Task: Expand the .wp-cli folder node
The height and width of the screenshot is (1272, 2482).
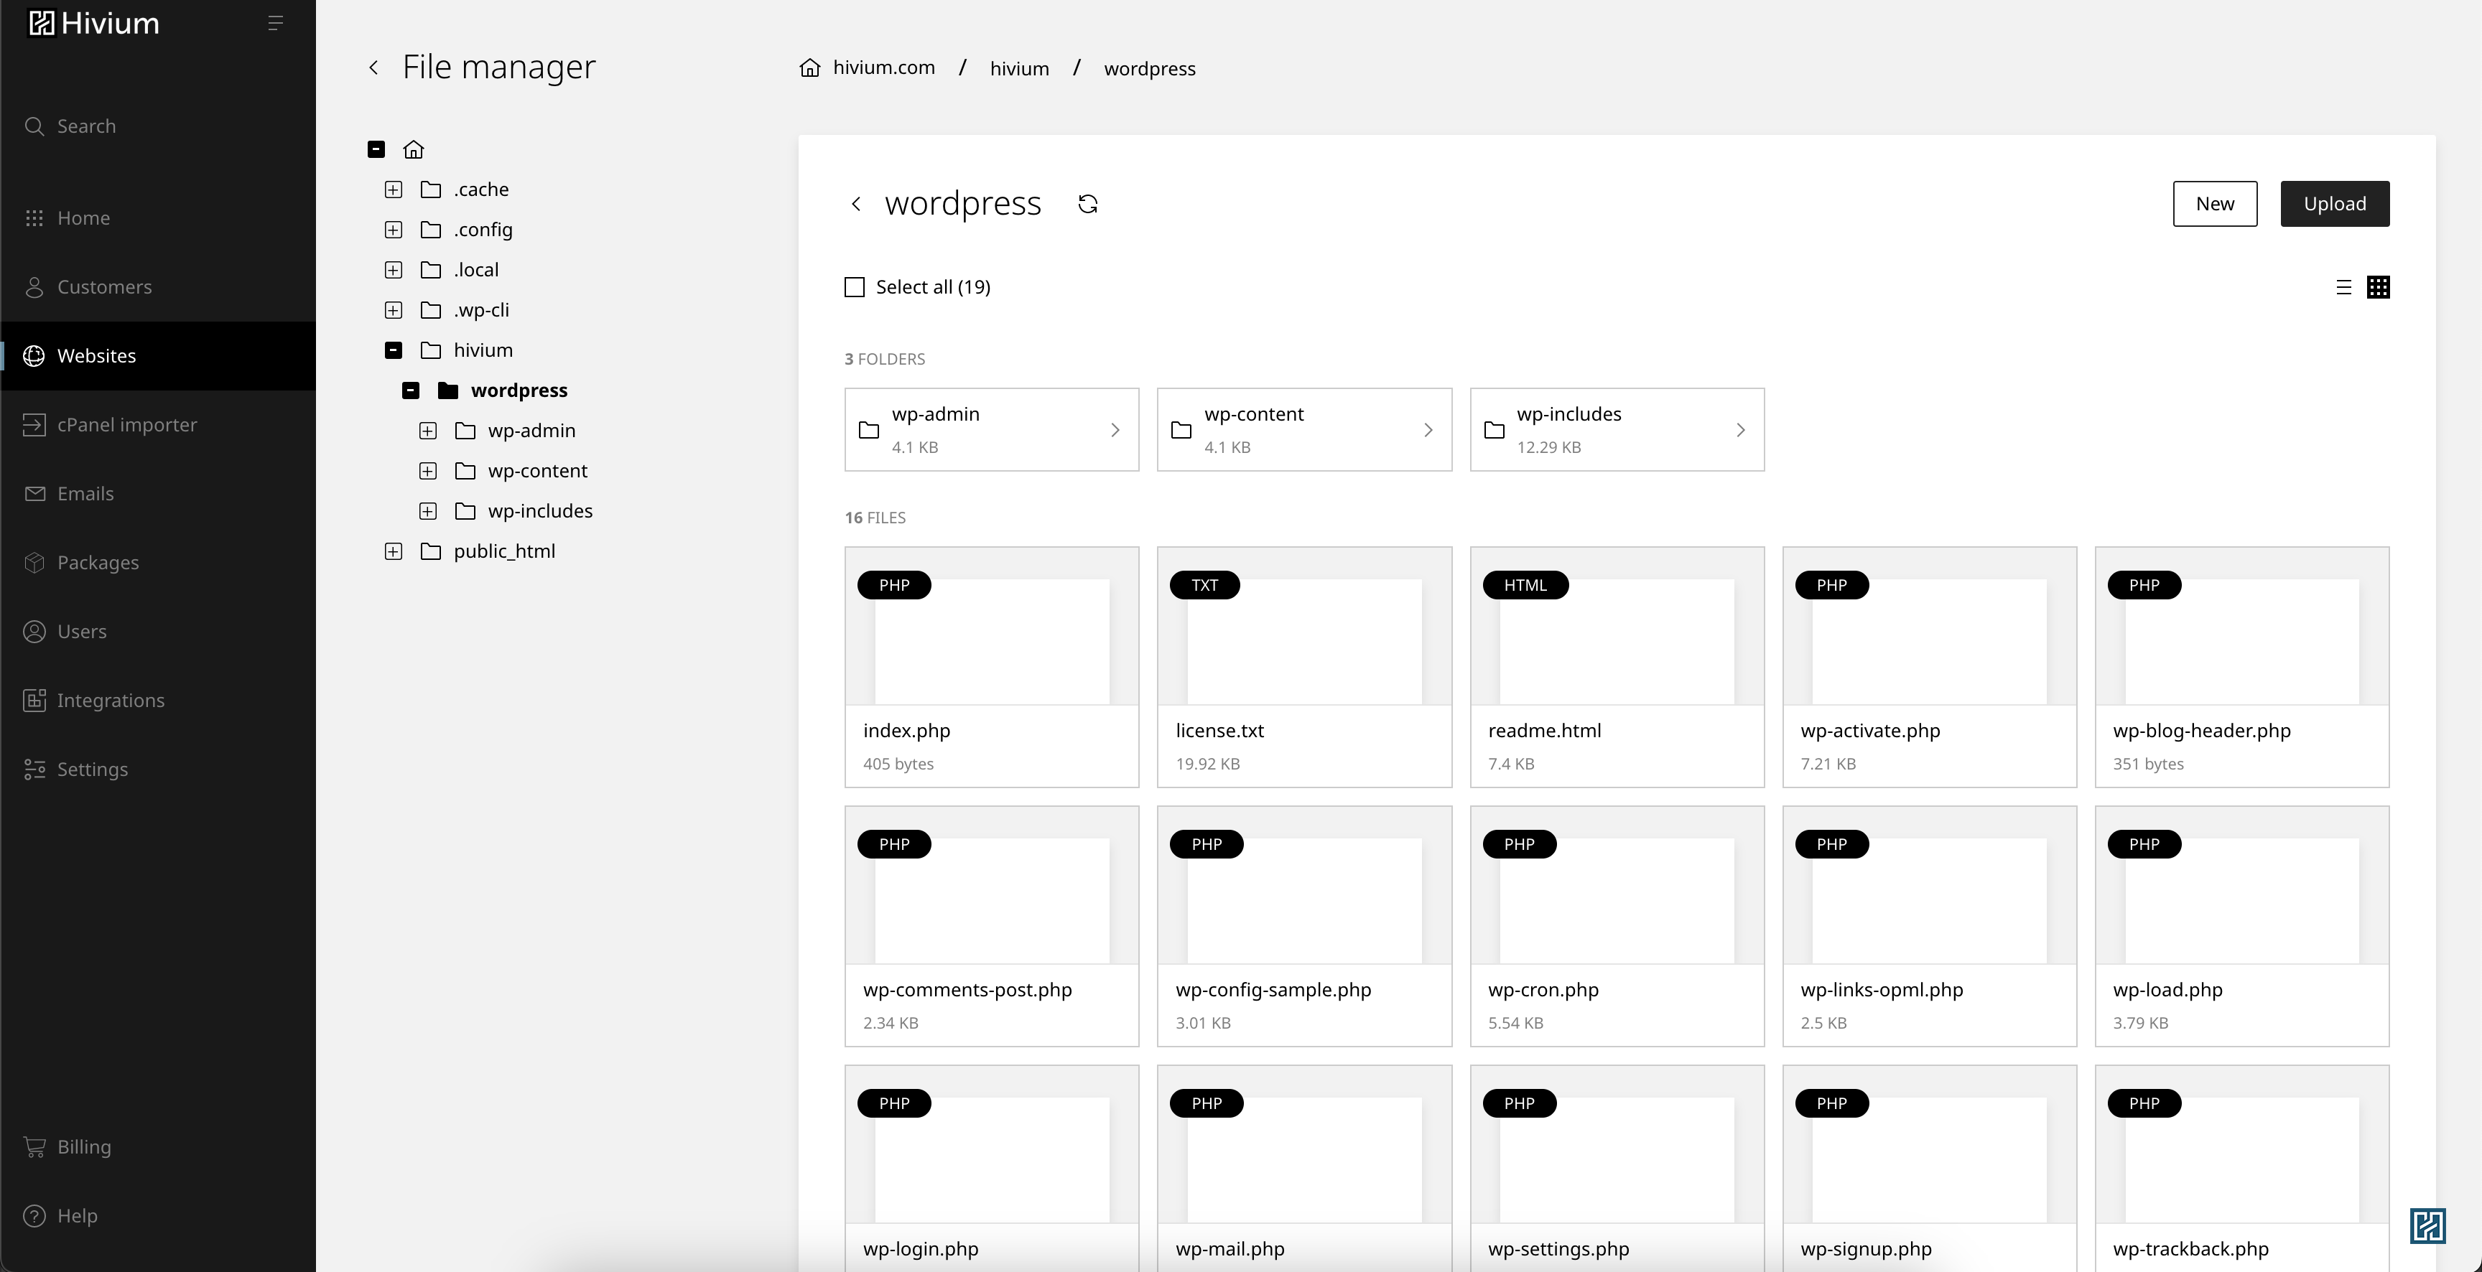Action: click(393, 310)
